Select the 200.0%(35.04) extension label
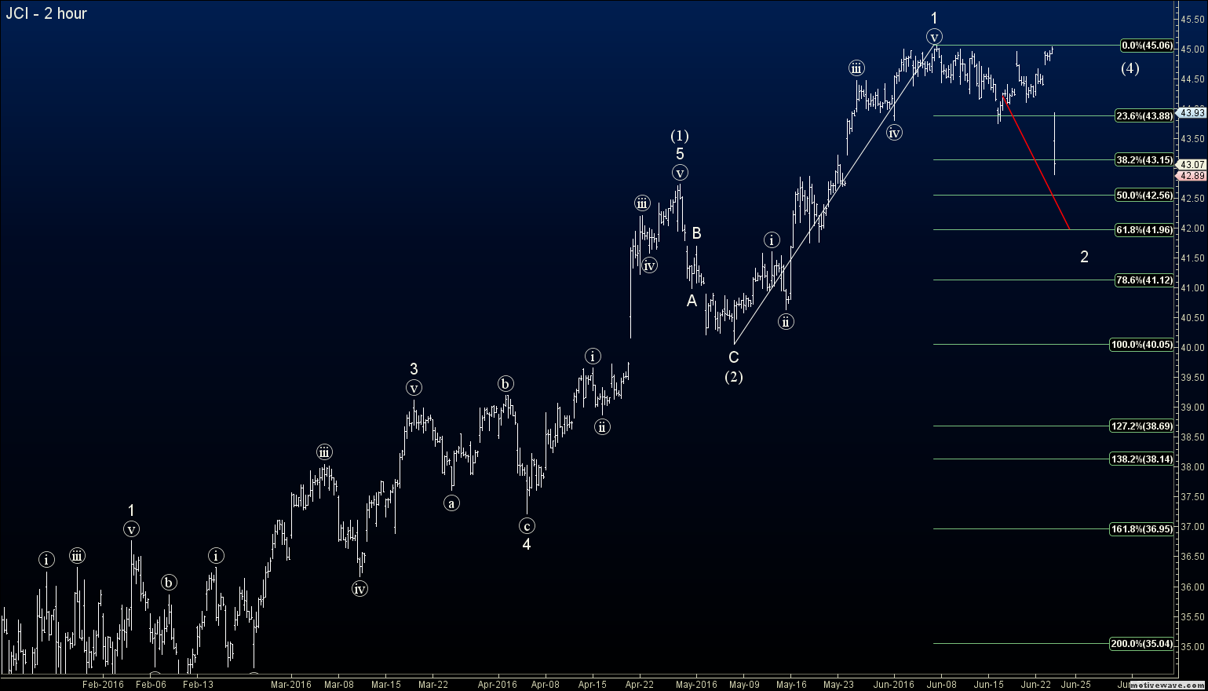The height and width of the screenshot is (691, 1208). 1142,644
